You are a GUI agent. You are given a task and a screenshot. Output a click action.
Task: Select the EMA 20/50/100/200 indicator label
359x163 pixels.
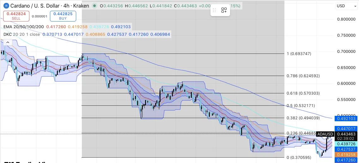click(x=24, y=27)
